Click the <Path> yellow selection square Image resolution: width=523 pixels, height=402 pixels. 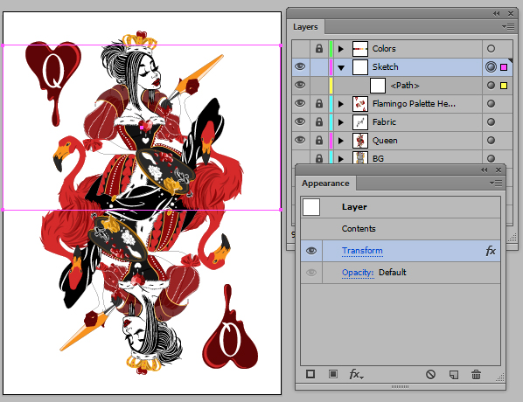coord(504,86)
